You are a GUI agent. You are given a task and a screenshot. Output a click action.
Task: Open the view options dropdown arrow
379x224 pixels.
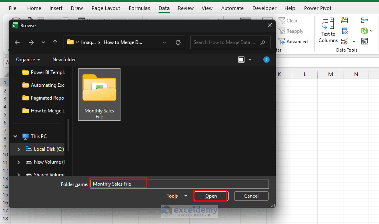point(250,60)
